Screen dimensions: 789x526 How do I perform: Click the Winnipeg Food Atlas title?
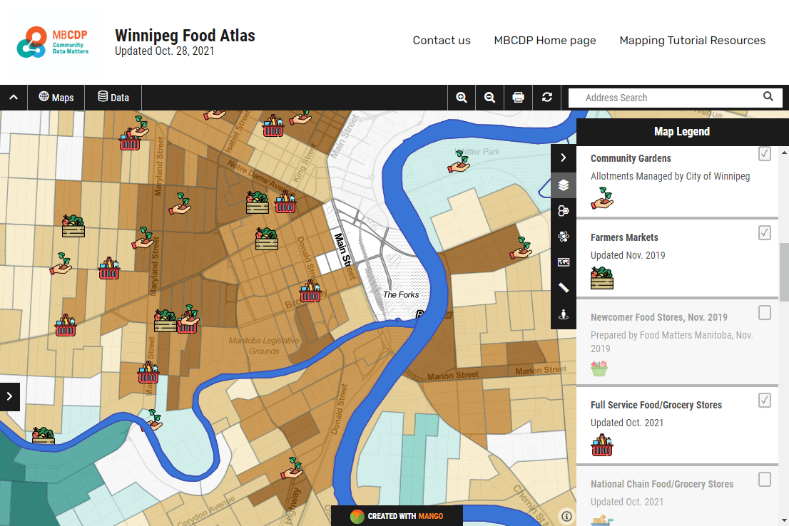click(185, 36)
